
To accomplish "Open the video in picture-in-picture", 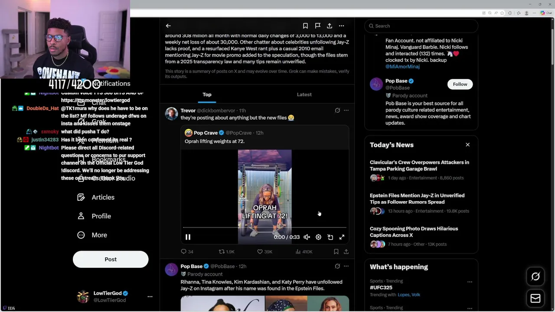I will point(330,237).
